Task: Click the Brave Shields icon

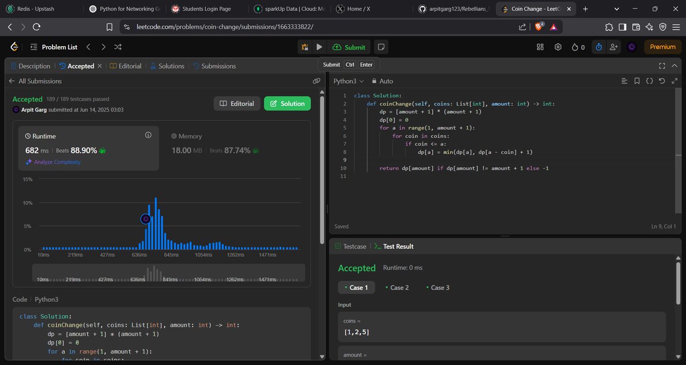Action: click(x=538, y=26)
